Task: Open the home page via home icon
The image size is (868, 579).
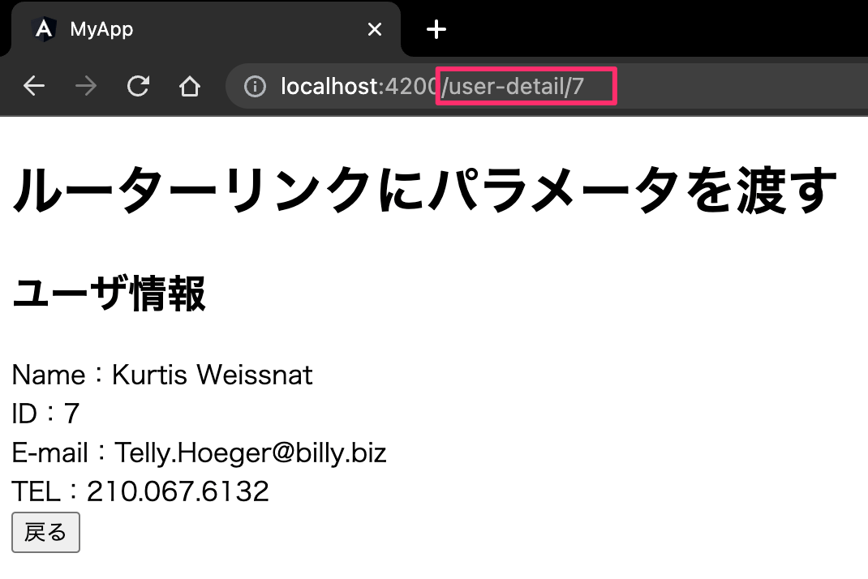Action: (189, 85)
